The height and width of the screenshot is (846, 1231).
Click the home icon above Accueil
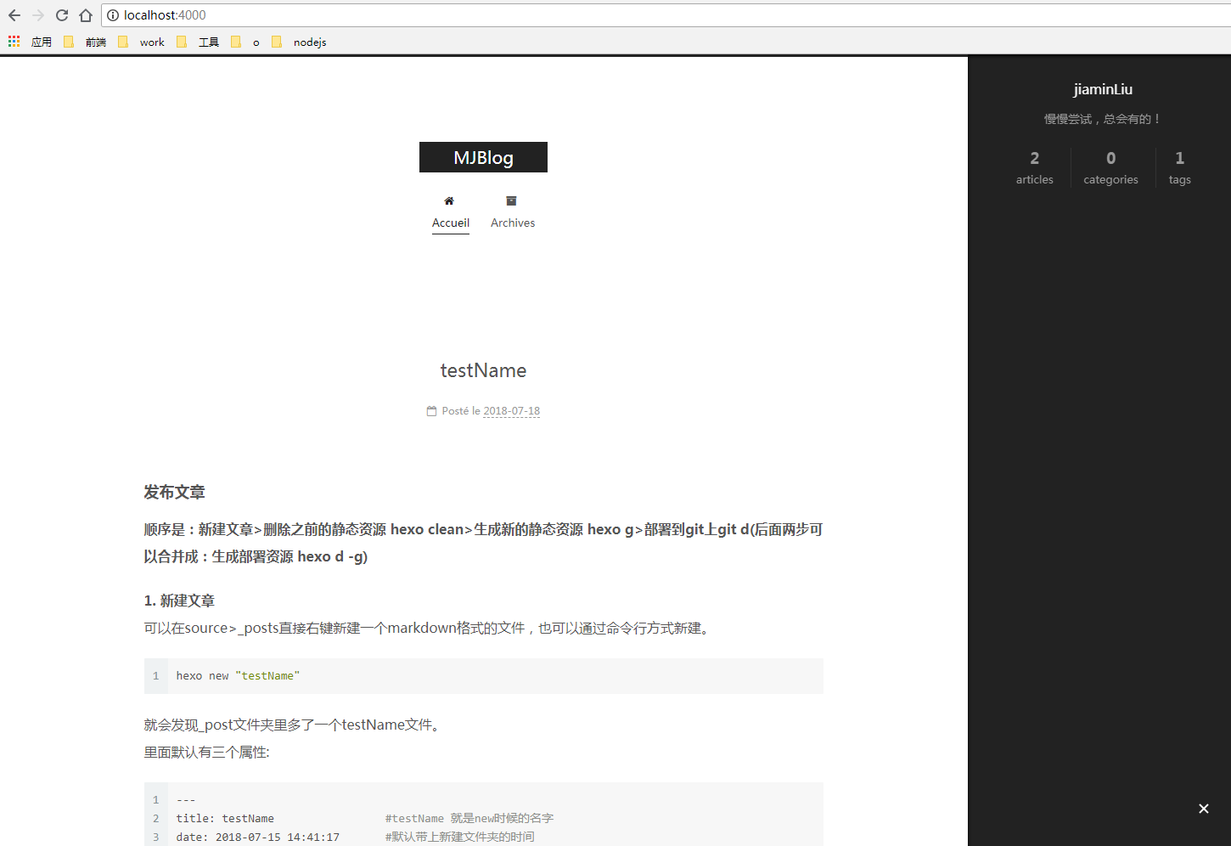[449, 201]
